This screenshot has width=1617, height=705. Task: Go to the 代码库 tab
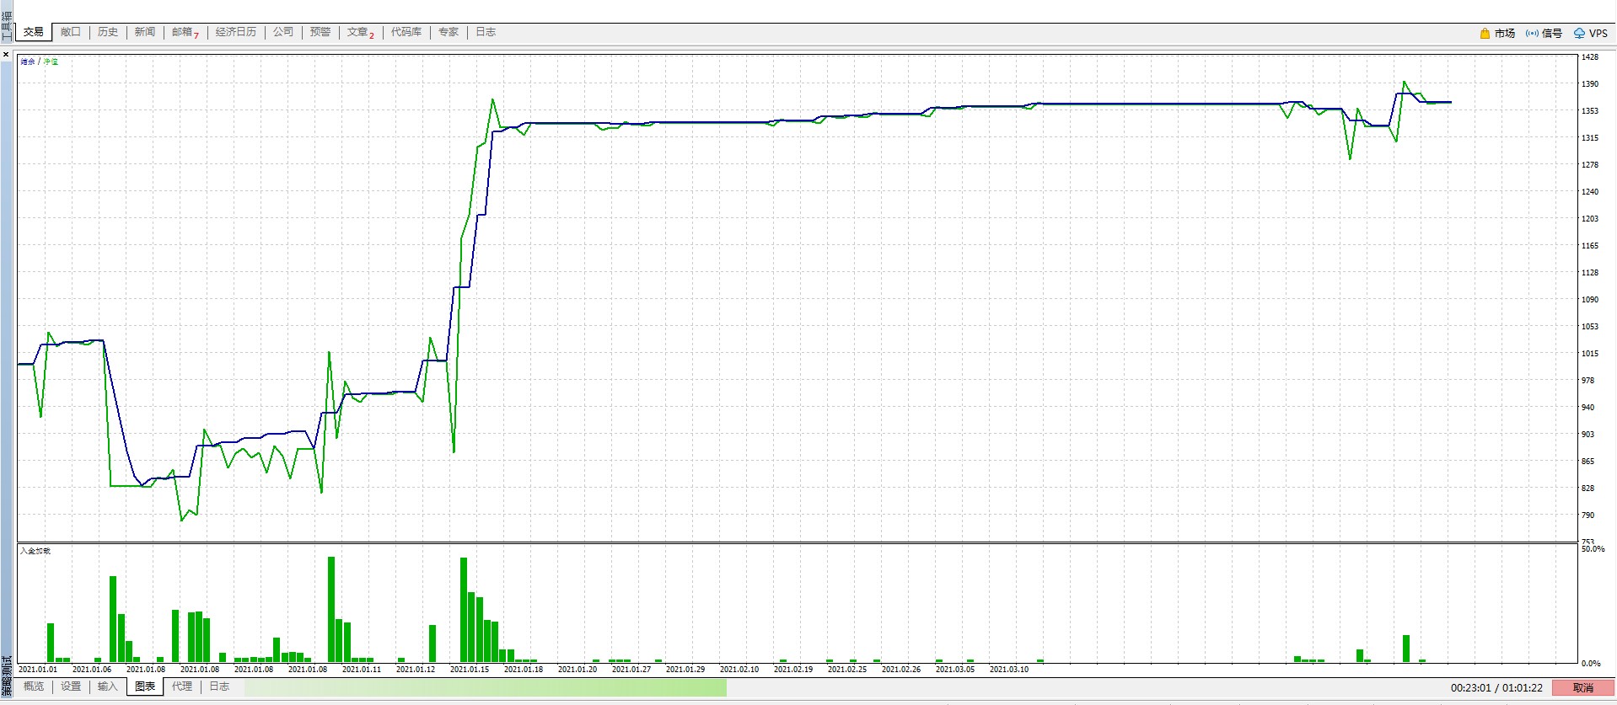[406, 32]
